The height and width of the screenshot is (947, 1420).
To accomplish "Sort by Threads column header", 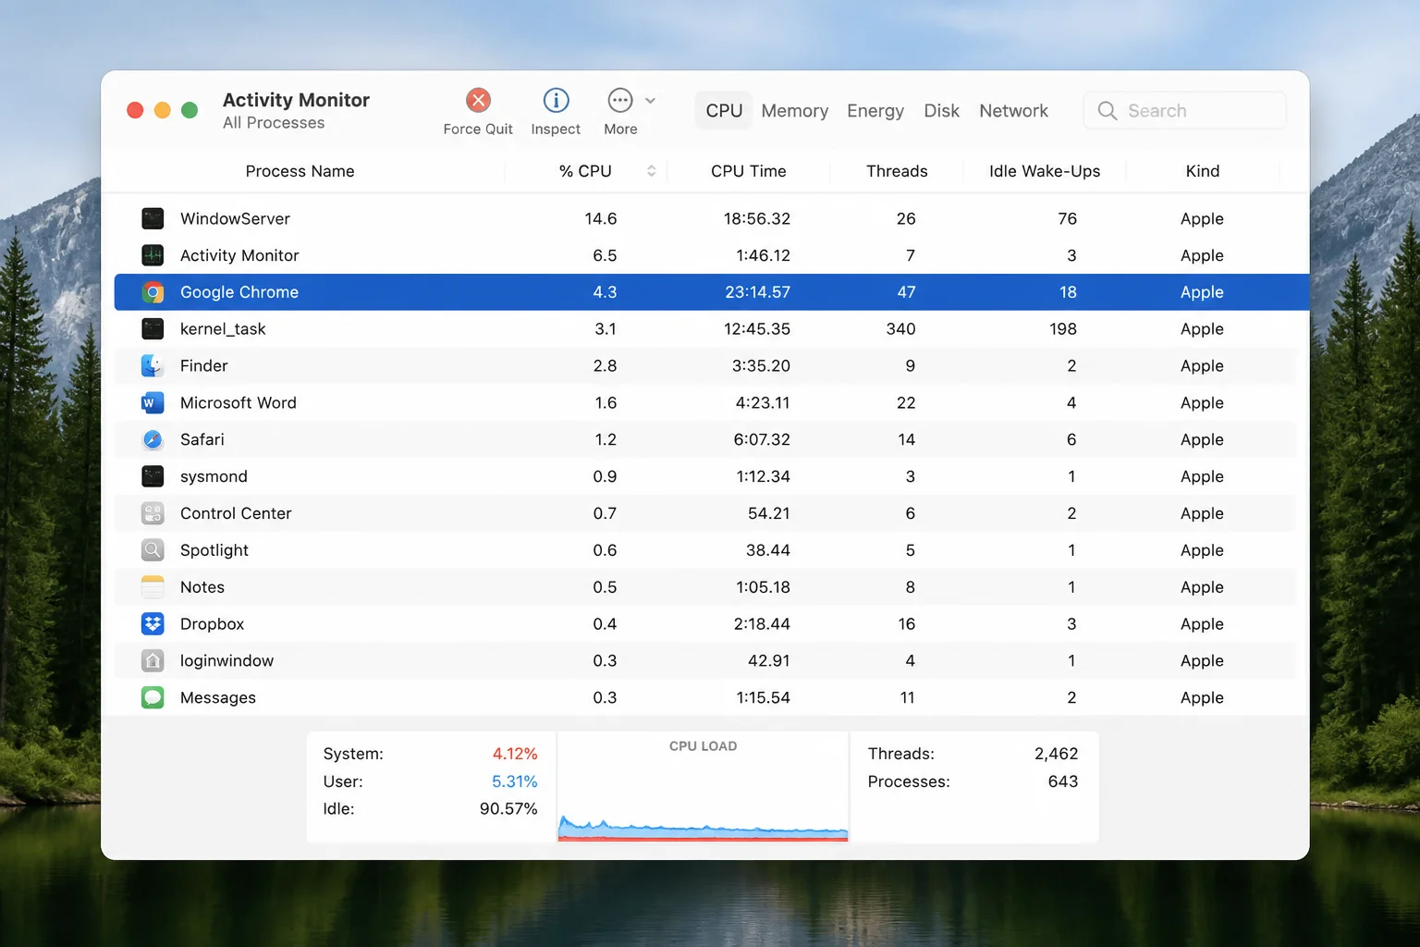I will point(897,171).
